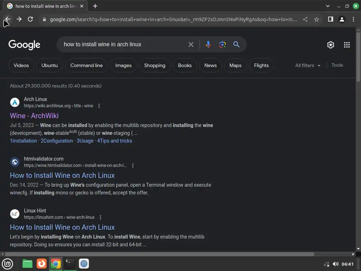Open search Tools options
The height and width of the screenshot is (271, 361).
pyautogui.click(x=337, y=65)
